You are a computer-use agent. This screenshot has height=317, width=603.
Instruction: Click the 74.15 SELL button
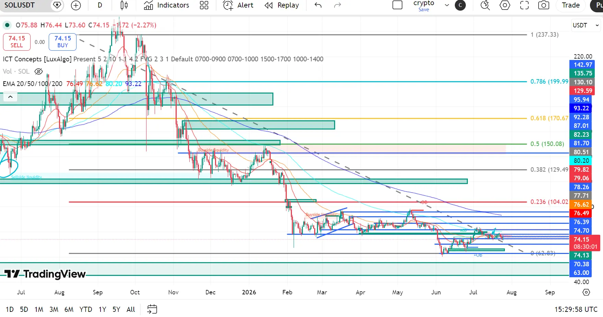pyautogui.click(x=17, y=42)
